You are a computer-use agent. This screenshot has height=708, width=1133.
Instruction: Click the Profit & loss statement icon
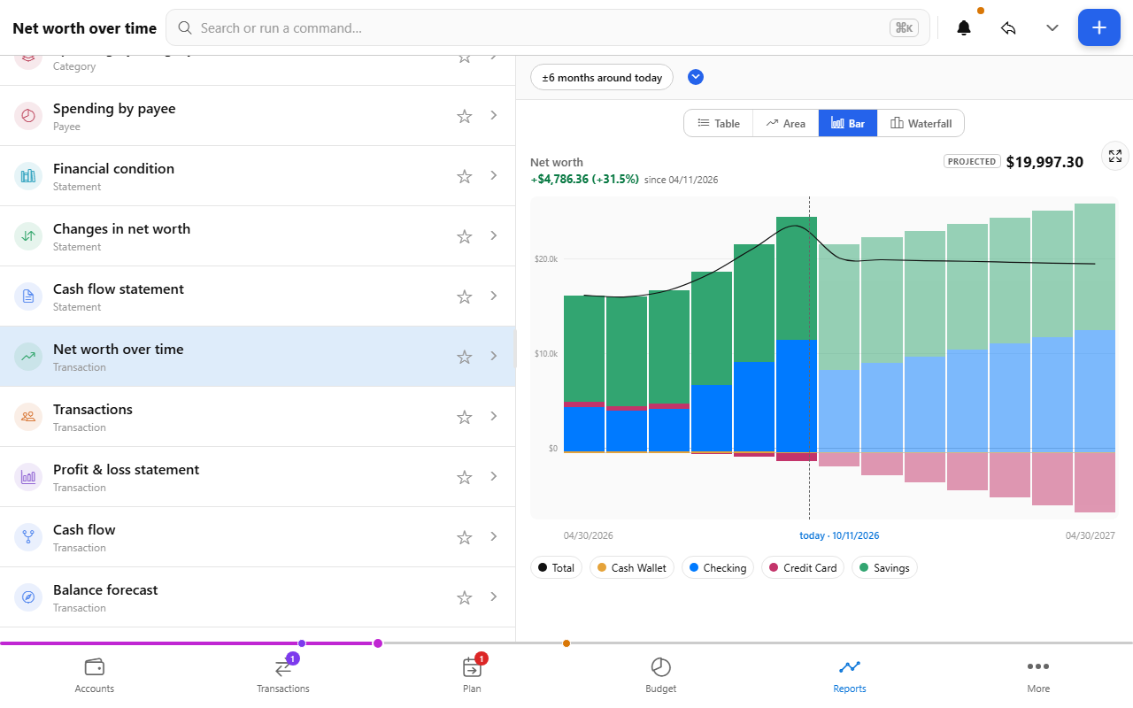[x=28, y=476]
